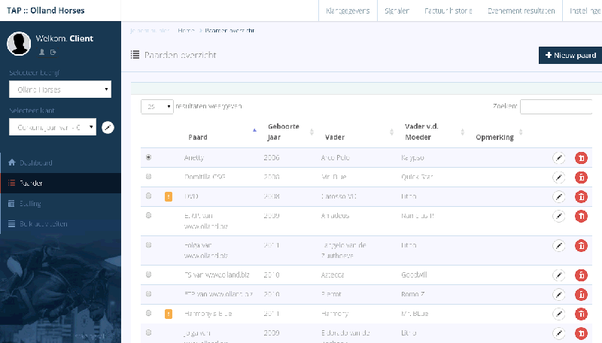Click the Mr. Blue mother's father cell
Viewport: 602px width, 343px height.
tap(415, 314)
